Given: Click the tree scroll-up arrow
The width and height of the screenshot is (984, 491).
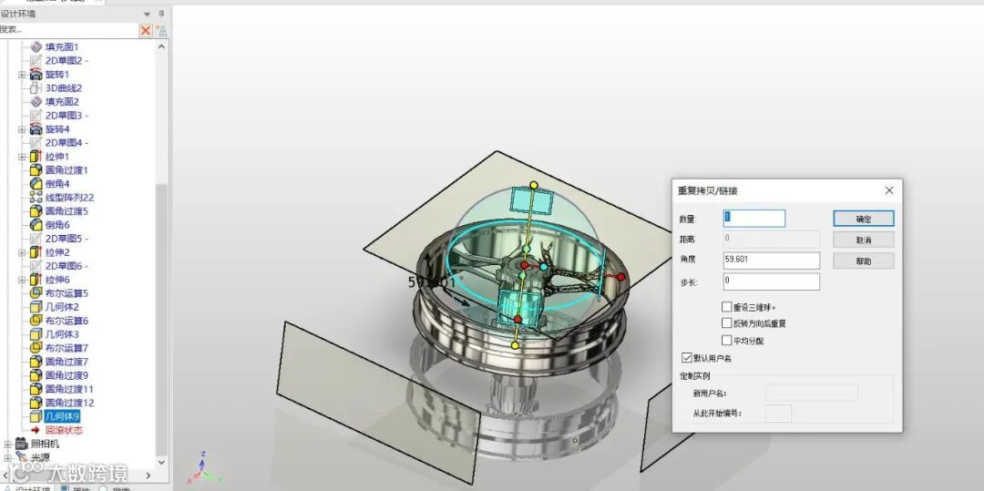Looking at the screenshot, I should click(162, 46).
